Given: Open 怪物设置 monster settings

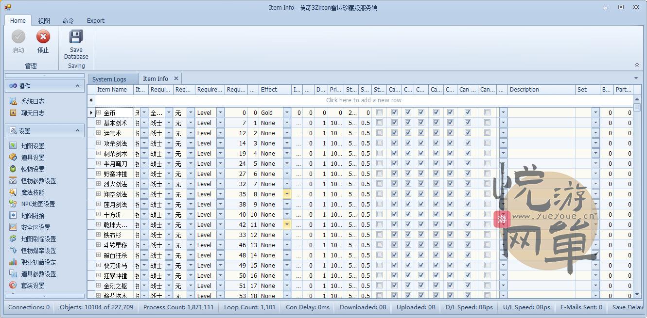Looking at the screenshot, I should [x=32, y=169].
